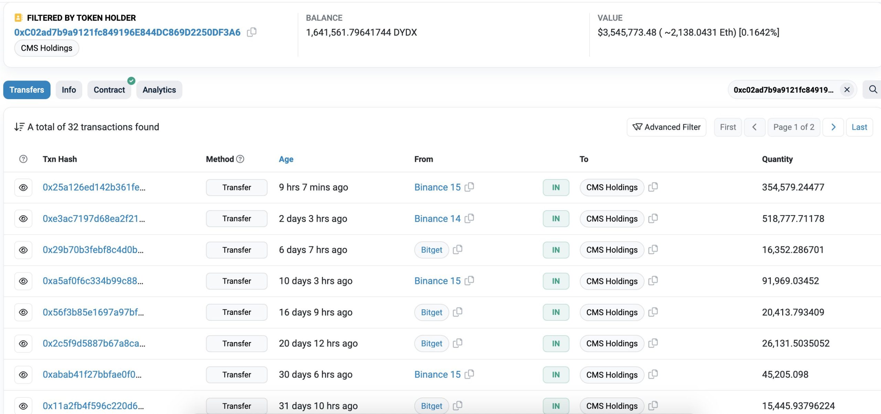Copy Bitget address in 6 days row

(x=458, y=250)
